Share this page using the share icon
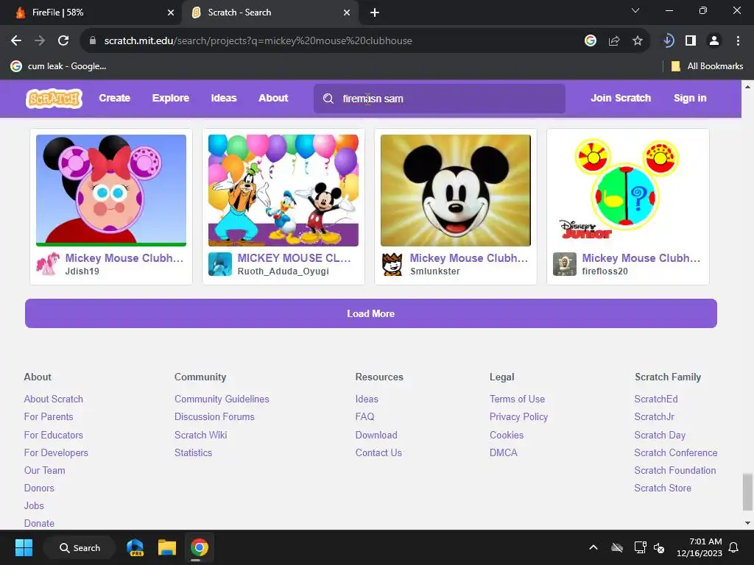This screenshot has width=754, height=565. point(614,41)
